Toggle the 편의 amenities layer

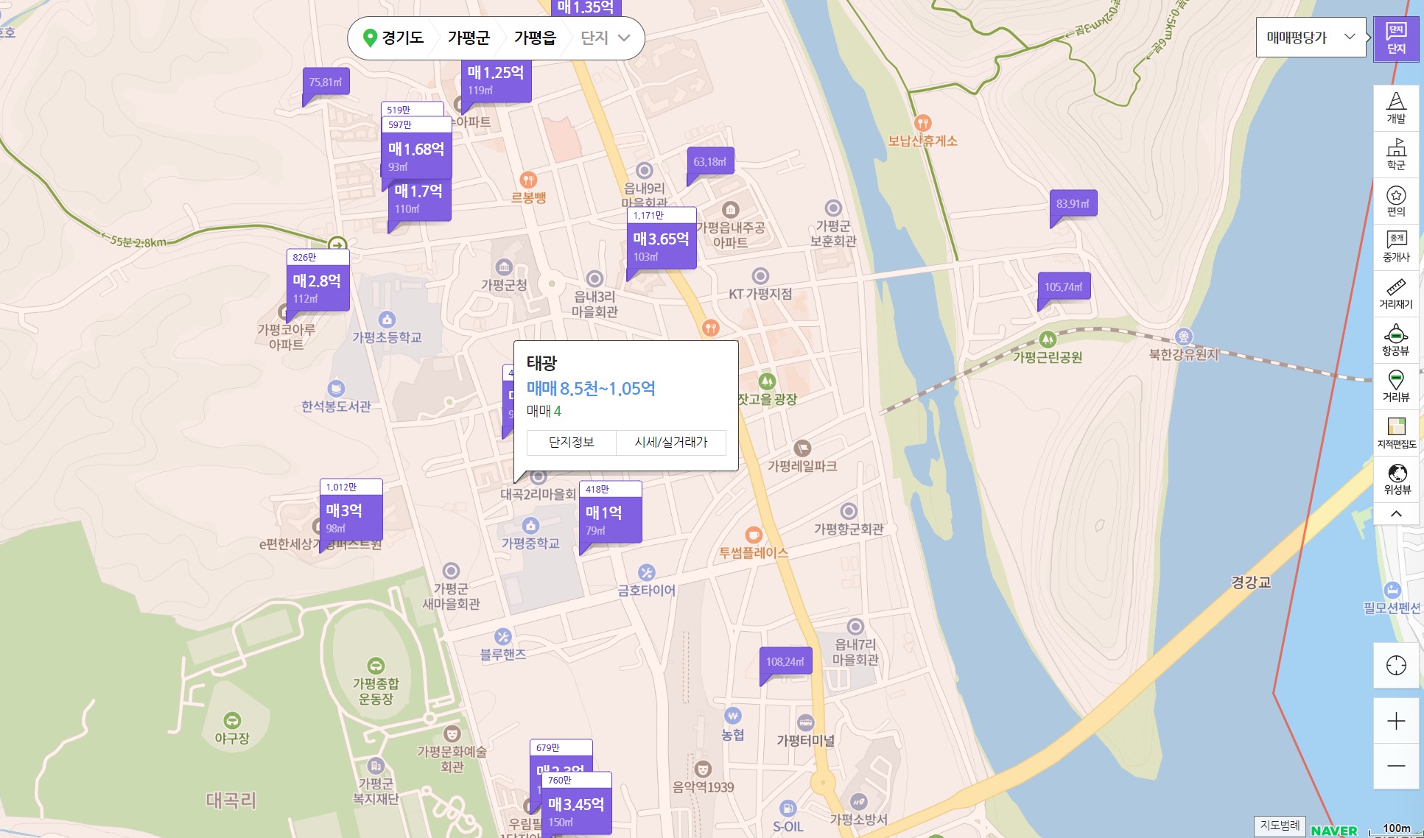(1396, 201)
